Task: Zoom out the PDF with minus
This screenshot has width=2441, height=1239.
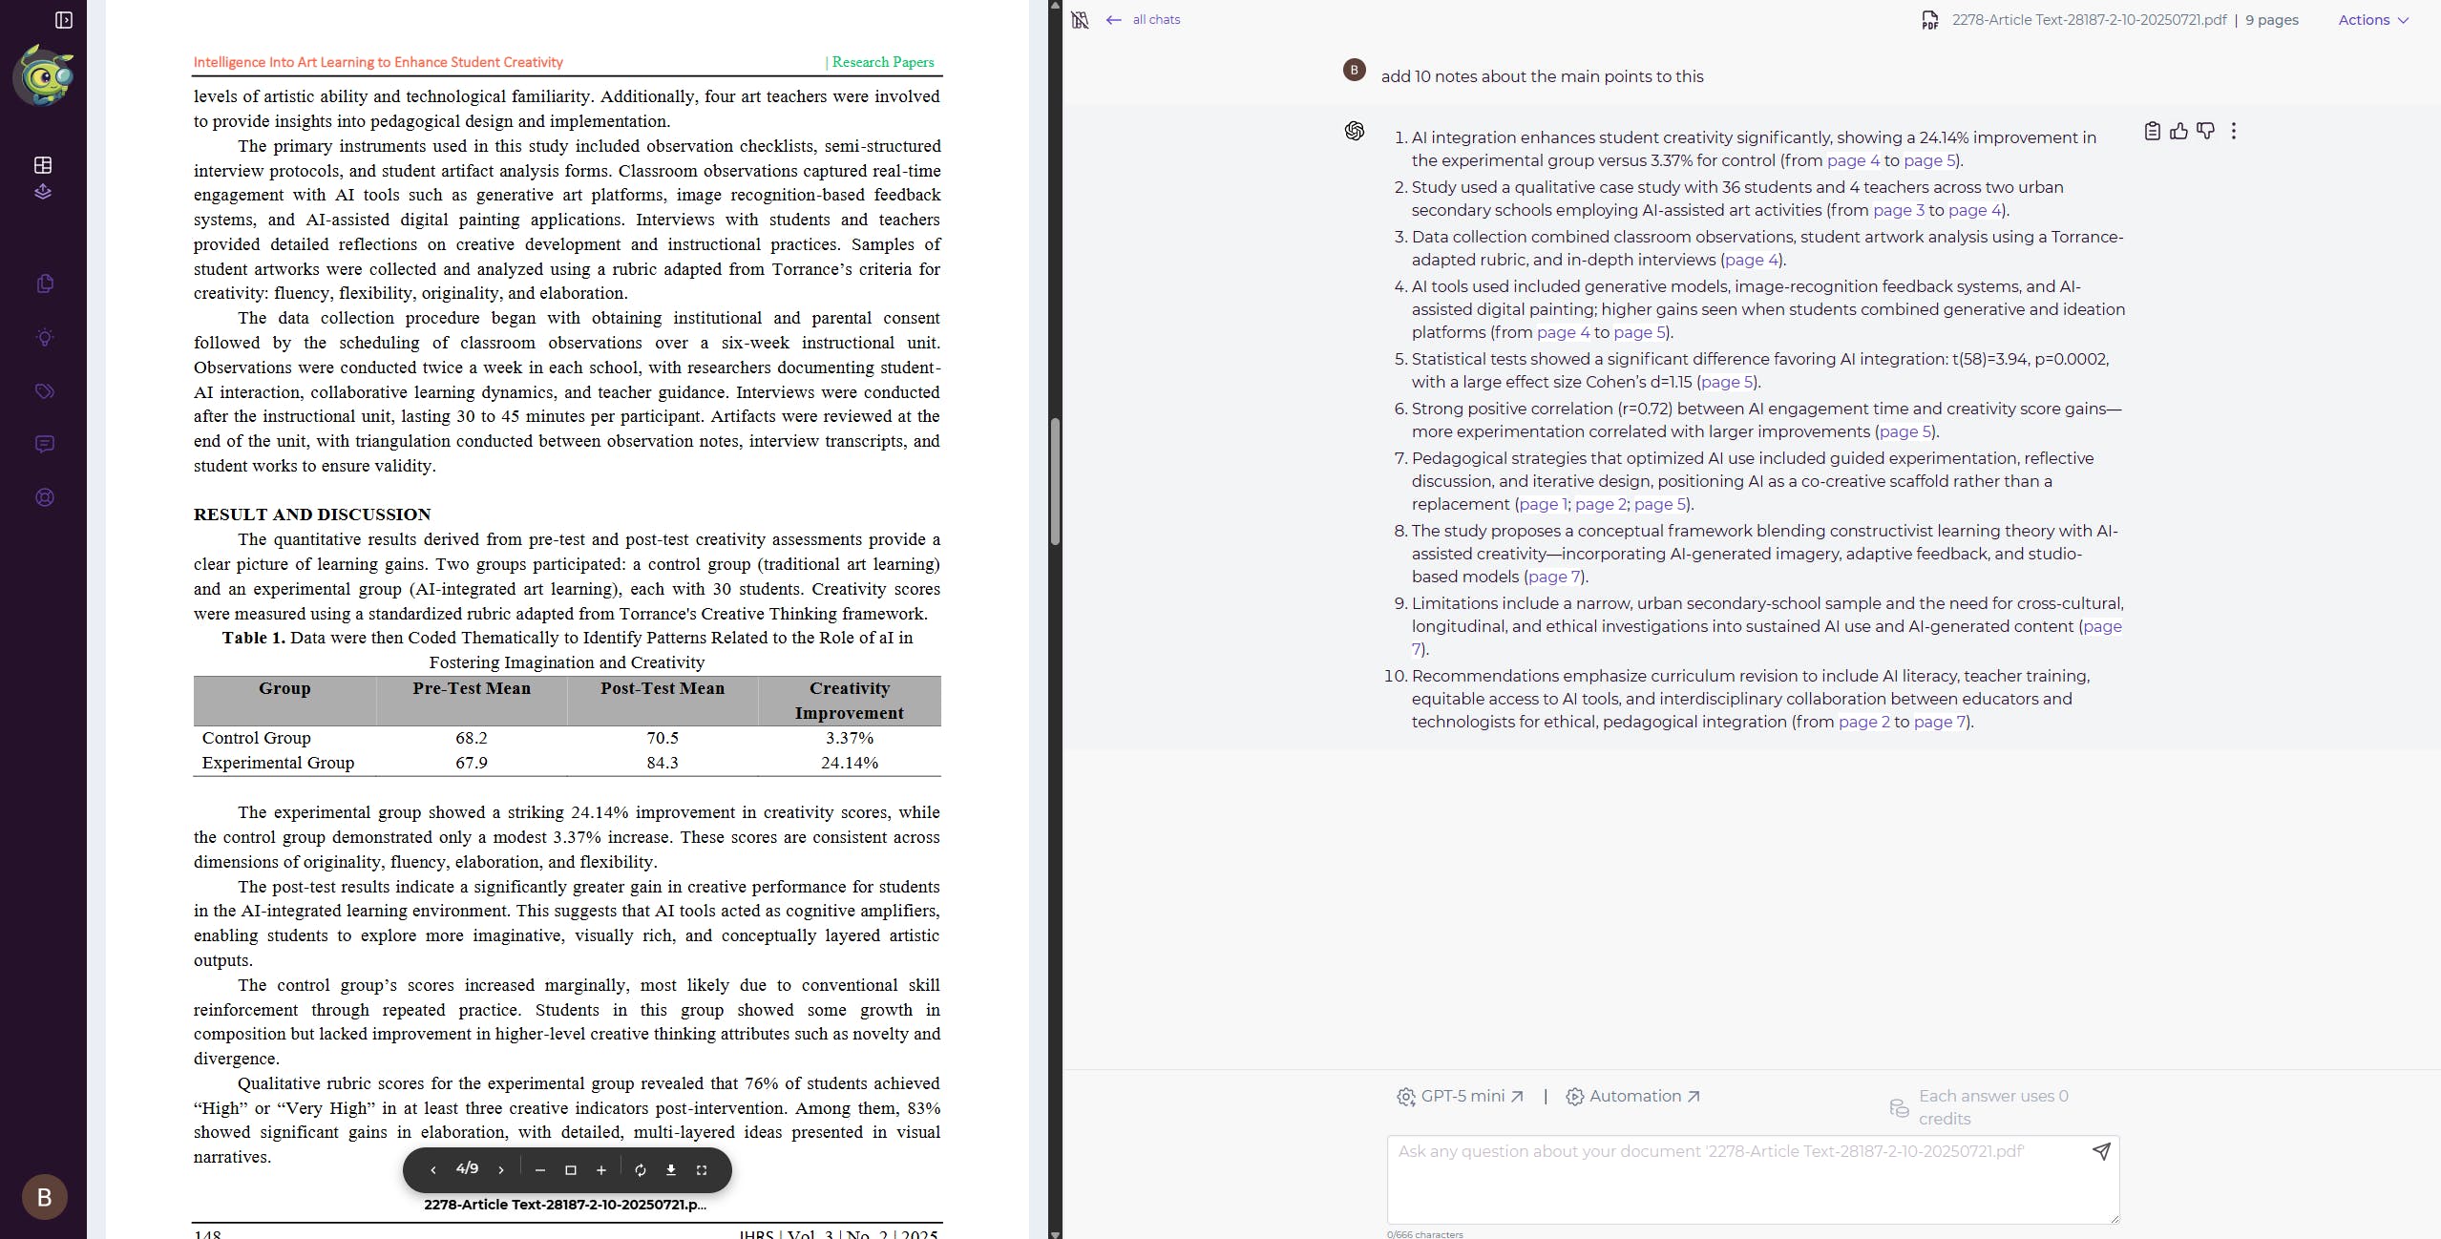Action: (540, 1170)
